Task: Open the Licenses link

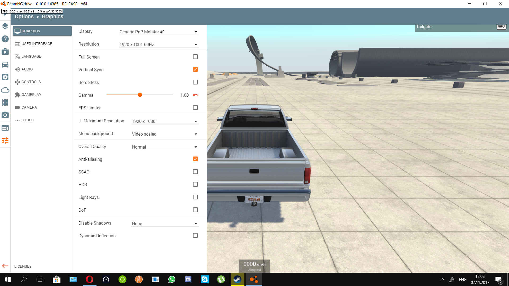Action: point(23,266)
